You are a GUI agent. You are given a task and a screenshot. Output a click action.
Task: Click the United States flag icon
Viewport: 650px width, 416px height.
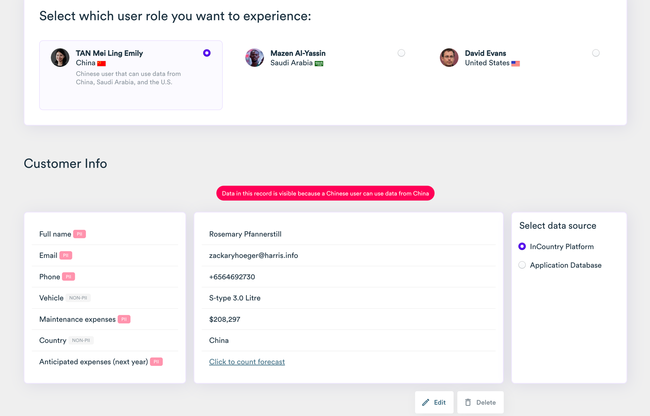click(516, 63)
